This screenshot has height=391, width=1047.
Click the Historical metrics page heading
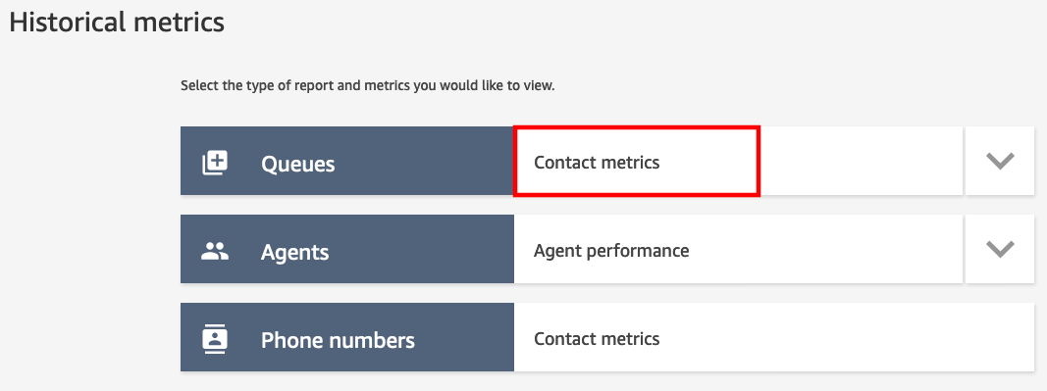click(116, 23)
